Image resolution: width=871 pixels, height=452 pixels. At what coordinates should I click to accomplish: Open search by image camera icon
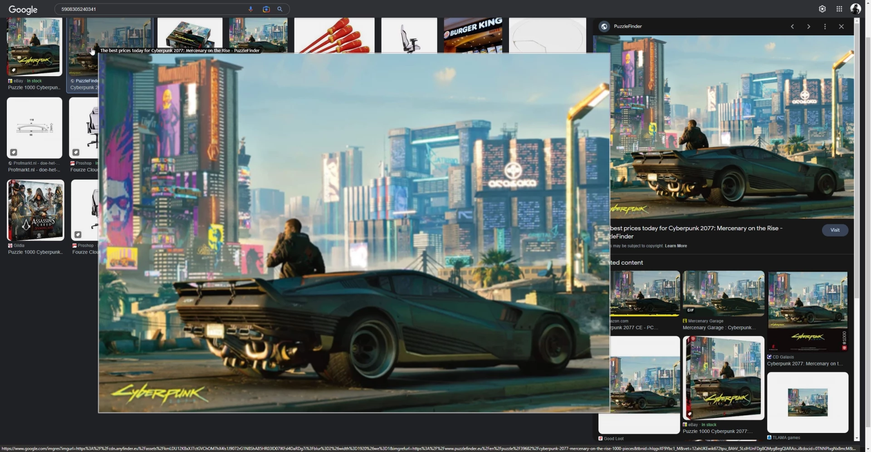click(x=266, y=9)
